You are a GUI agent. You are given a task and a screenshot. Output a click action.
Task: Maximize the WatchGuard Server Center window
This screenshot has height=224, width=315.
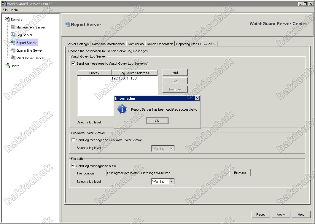[305, 4]
